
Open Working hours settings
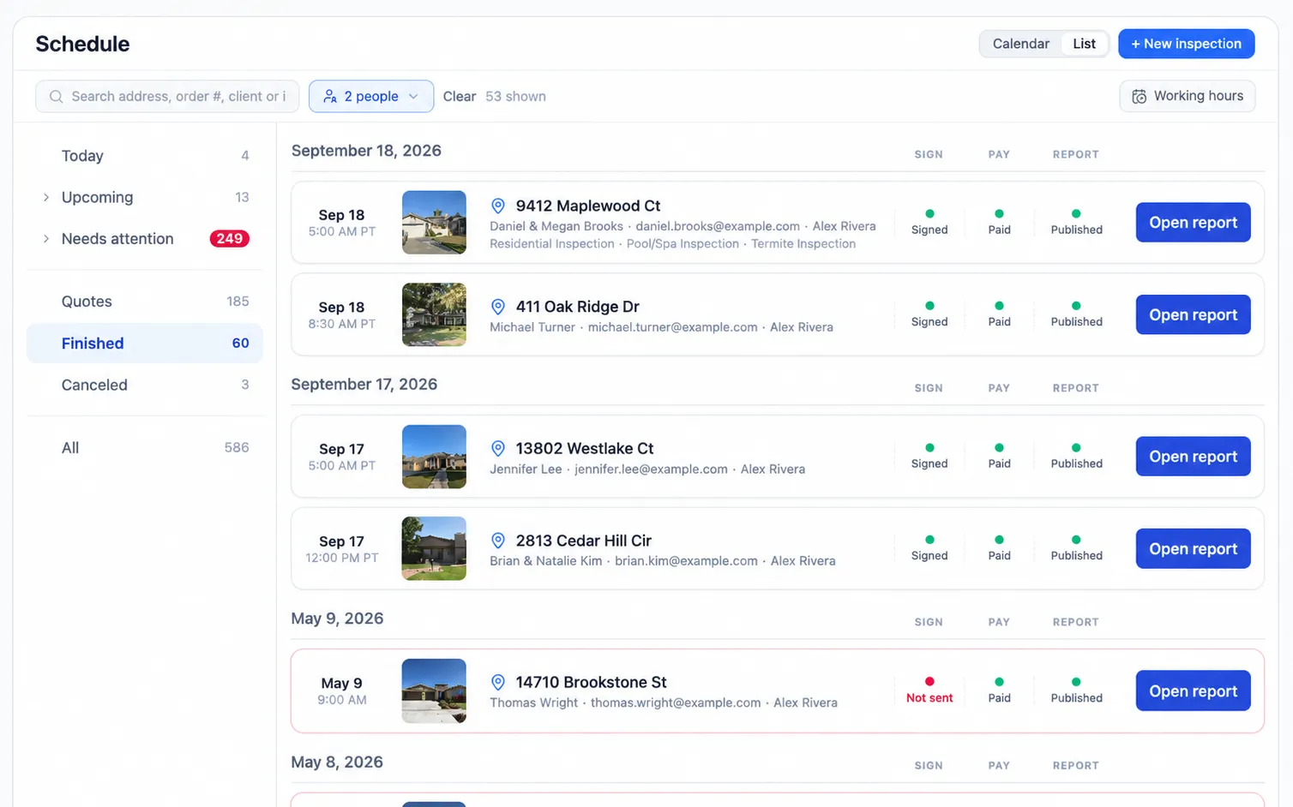1187,96
